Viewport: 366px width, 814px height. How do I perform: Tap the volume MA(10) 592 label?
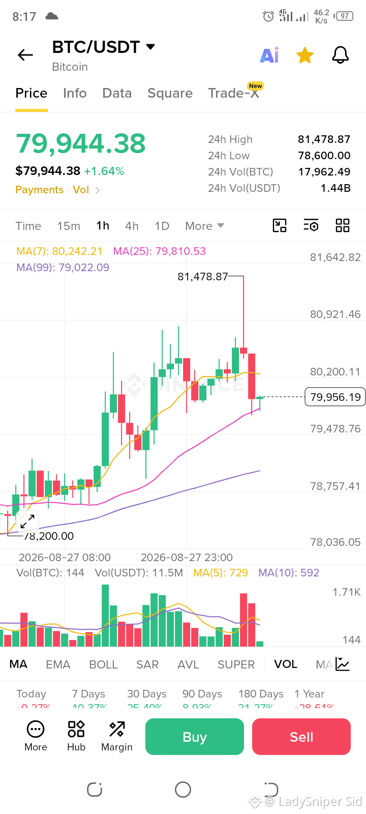[x=289, y=573]
